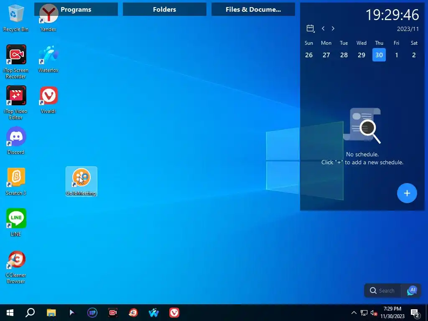Open the taskbar search magnifier
This screenshot has width=428, height=321.
pyautogui.click(x=30, y=313)
